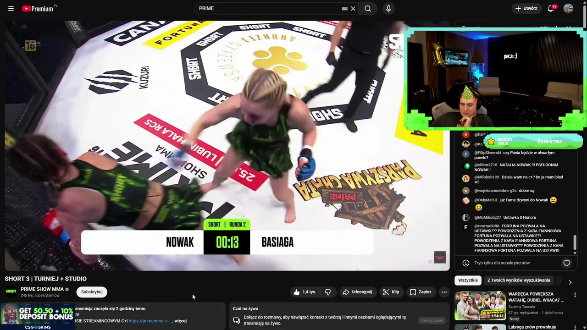Clear the search box text
Screen dimensions: 587x330
[x=353, y=8]
